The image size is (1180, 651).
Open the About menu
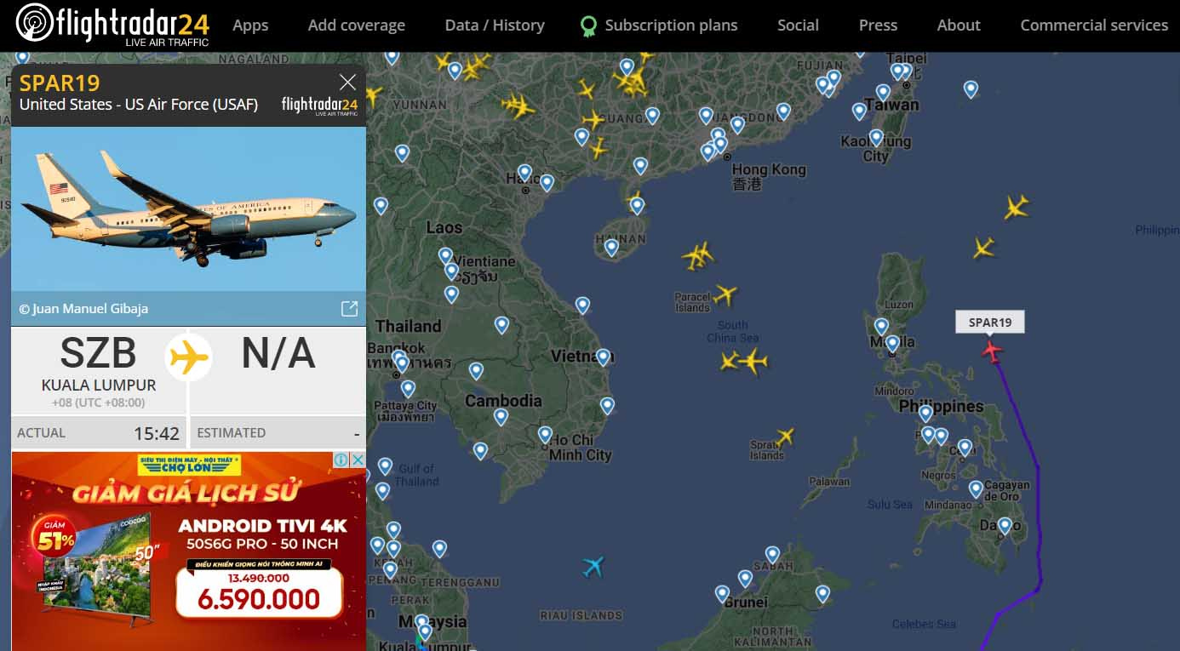tap(959, 26)
